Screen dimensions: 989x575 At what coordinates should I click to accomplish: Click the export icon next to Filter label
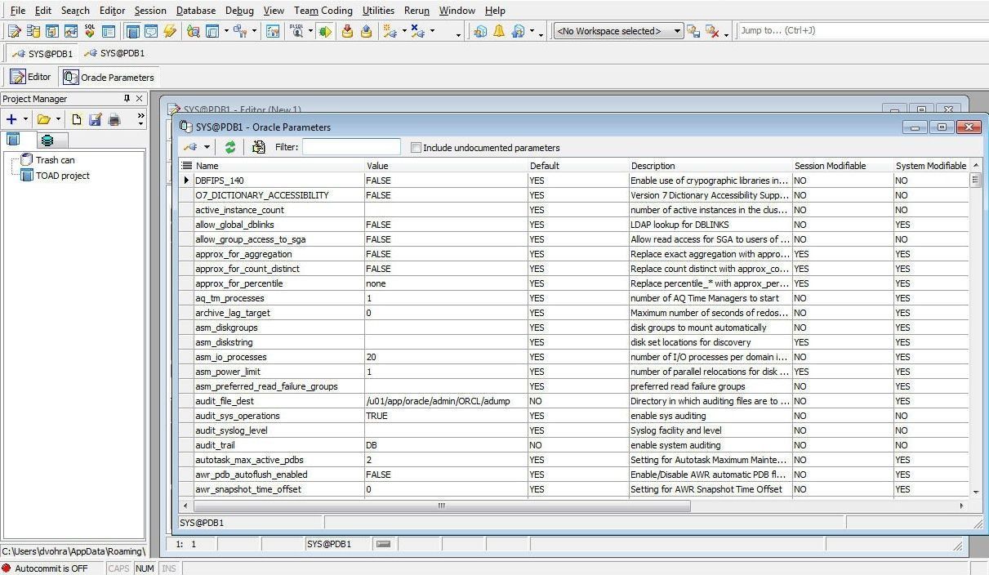[259, 147]
